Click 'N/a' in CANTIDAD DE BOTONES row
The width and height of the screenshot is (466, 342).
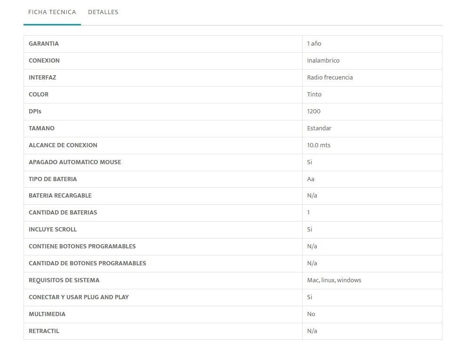coord(312,263)
